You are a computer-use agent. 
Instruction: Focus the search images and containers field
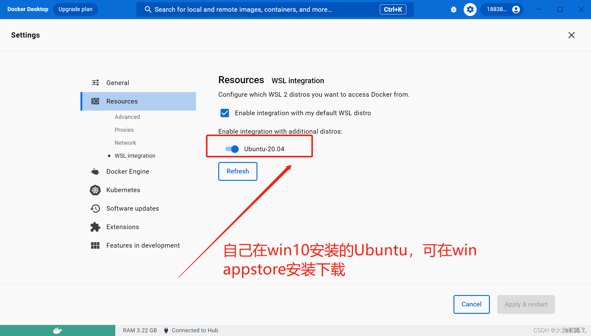pos(275,10)
